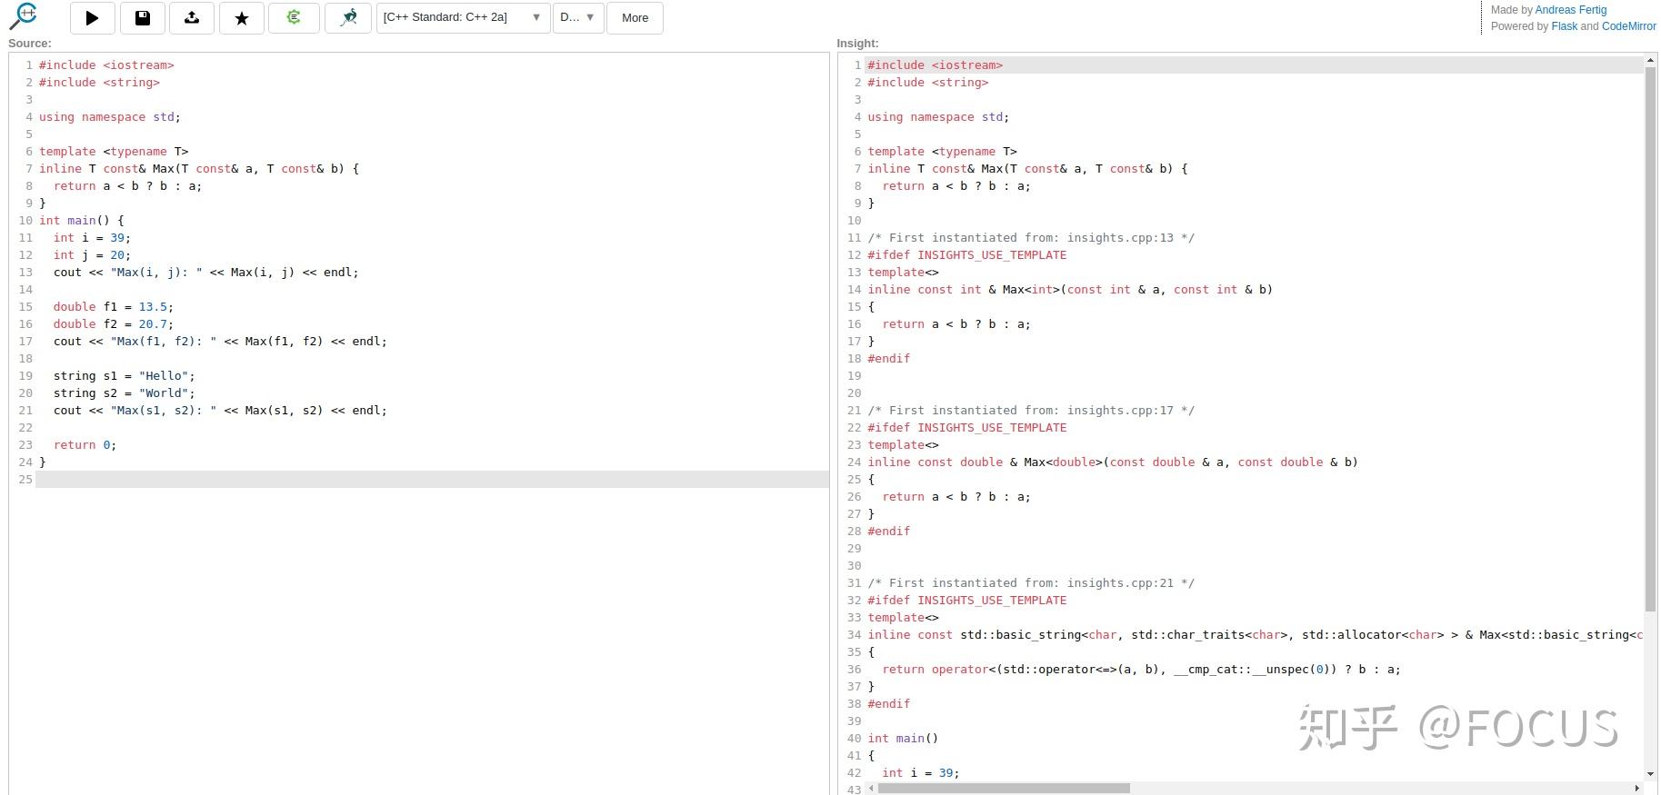Image resolution: width=1661 pixels, height=795 pixels.
Task: Click '#include <iostream>' in the Insight pane
Action: [x=936, y=65]
